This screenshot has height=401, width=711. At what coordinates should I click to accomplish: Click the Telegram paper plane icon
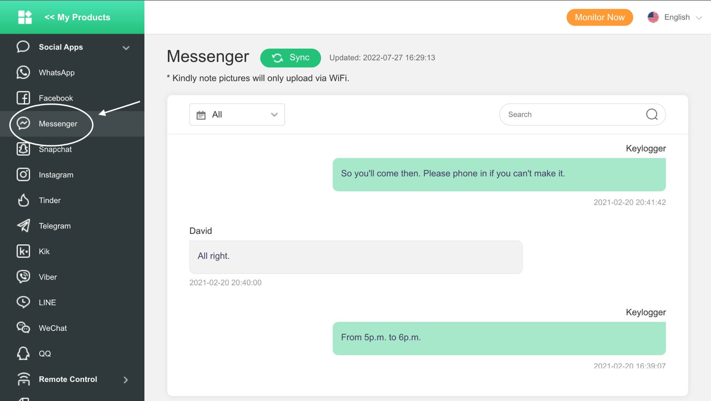pyautogui.click(x=23, y=226)
